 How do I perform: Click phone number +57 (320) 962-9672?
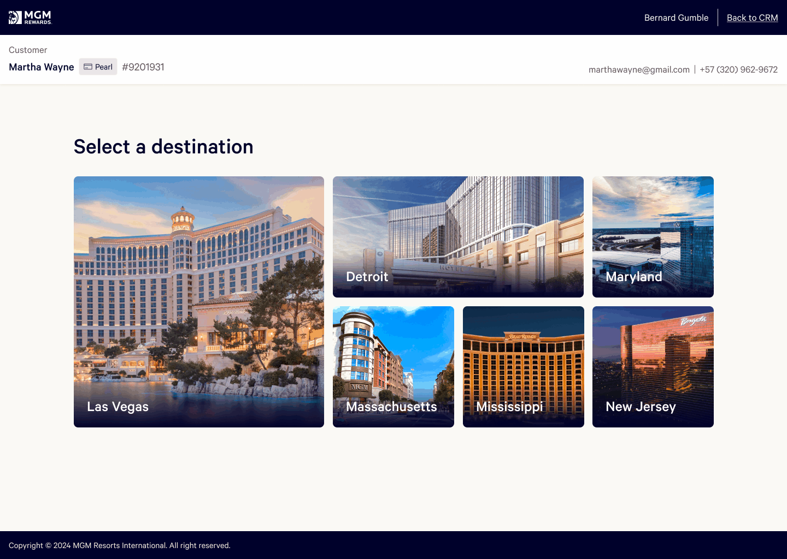[738, 69]
